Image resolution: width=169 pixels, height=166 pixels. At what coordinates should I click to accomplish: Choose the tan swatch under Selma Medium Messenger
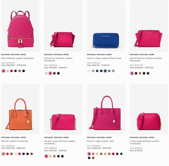coord(140,73)
